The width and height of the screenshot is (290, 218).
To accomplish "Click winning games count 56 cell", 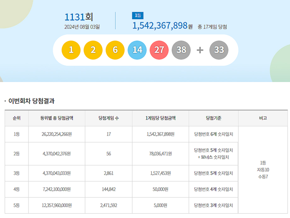I will (109, 154).
